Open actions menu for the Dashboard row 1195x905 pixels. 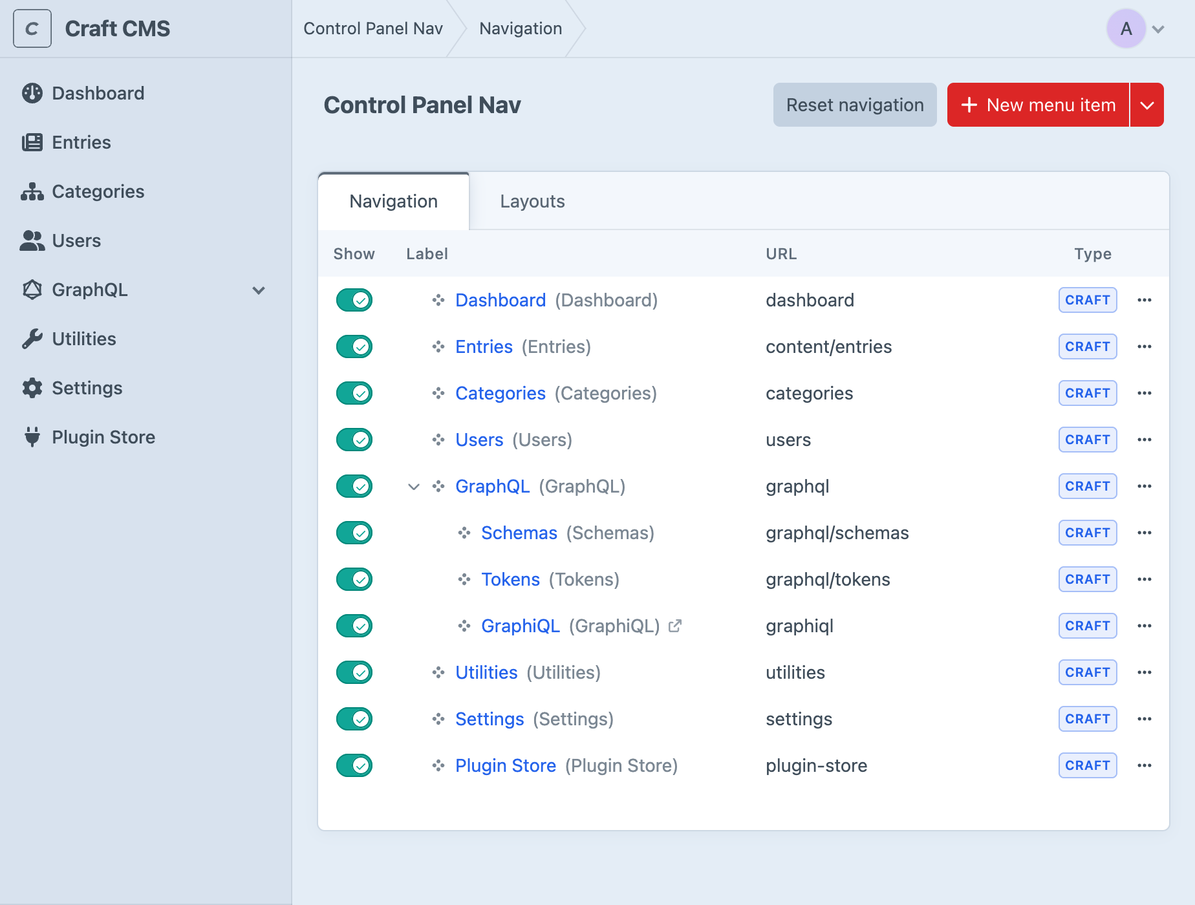1145,300
